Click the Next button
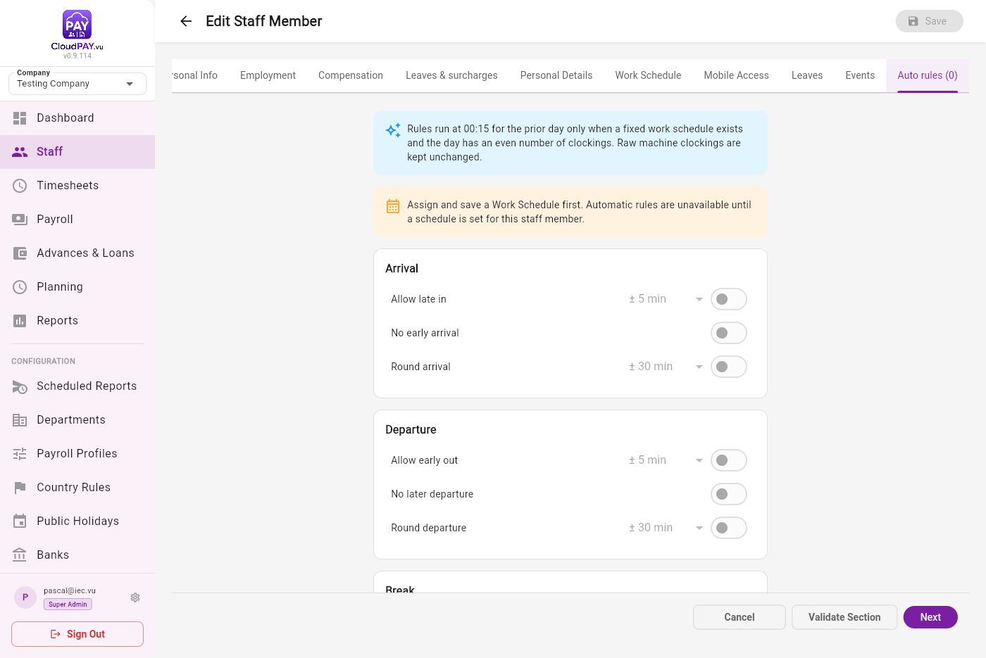 [930, 617]
